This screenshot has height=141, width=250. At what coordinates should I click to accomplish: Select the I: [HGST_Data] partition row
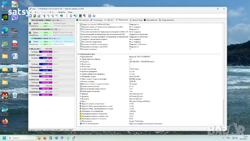coord(52,87)
